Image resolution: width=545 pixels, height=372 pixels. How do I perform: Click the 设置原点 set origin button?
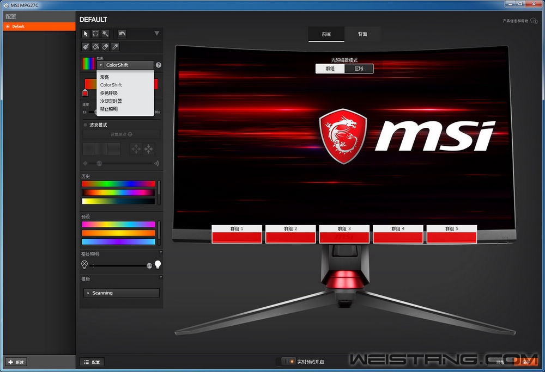122,134
